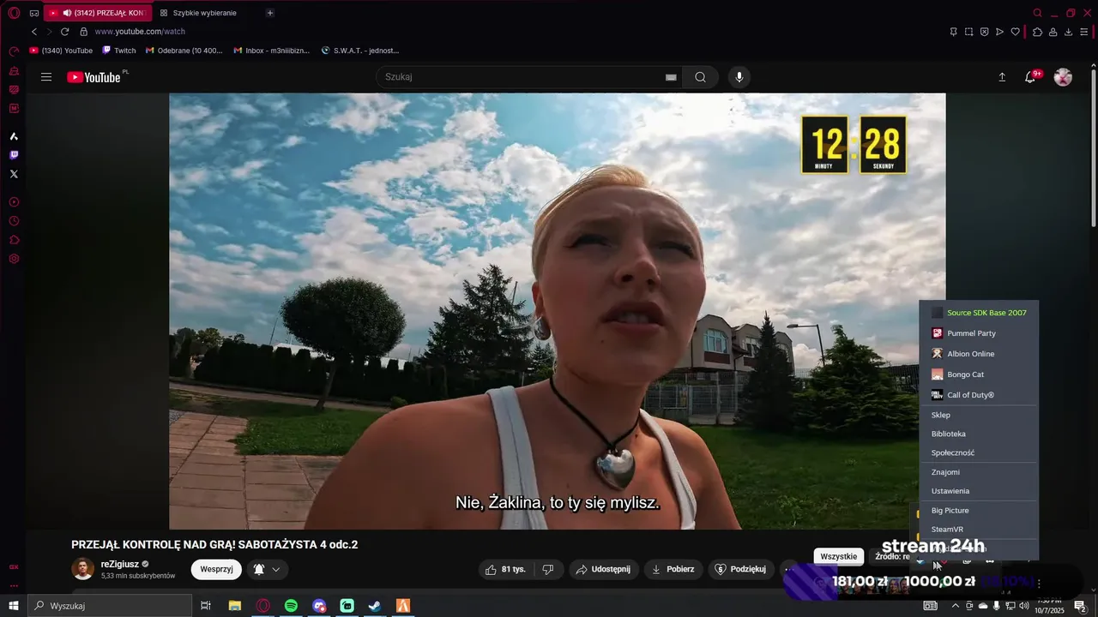Take a snapshot with the Opera screenshot icon
Image resolution: width=1098 pixels, height=617 pixels.
tap(968, 32)
